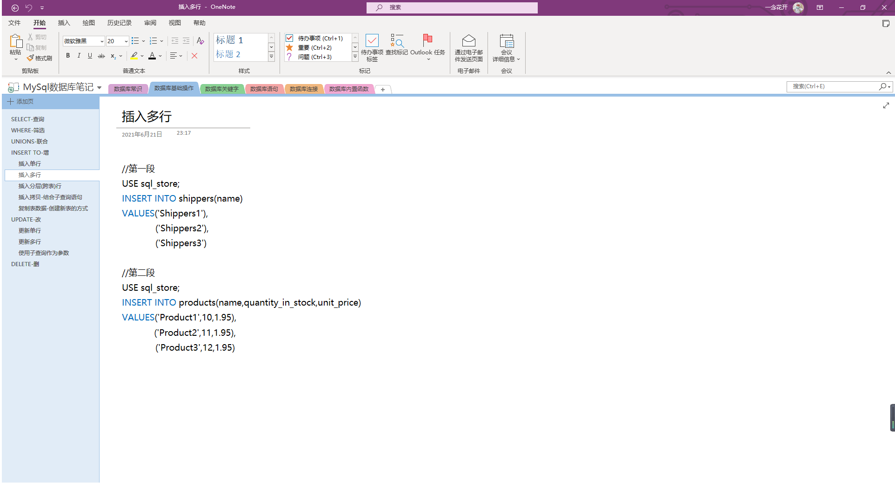Toggle subscript formatting

click(x=112, y=56)
